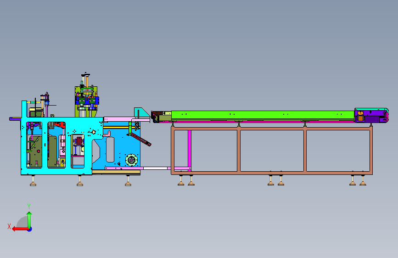Click the green Y axis arrow on the triad
Viewport: 398px width, 258px height.
[x=29, y=219]
